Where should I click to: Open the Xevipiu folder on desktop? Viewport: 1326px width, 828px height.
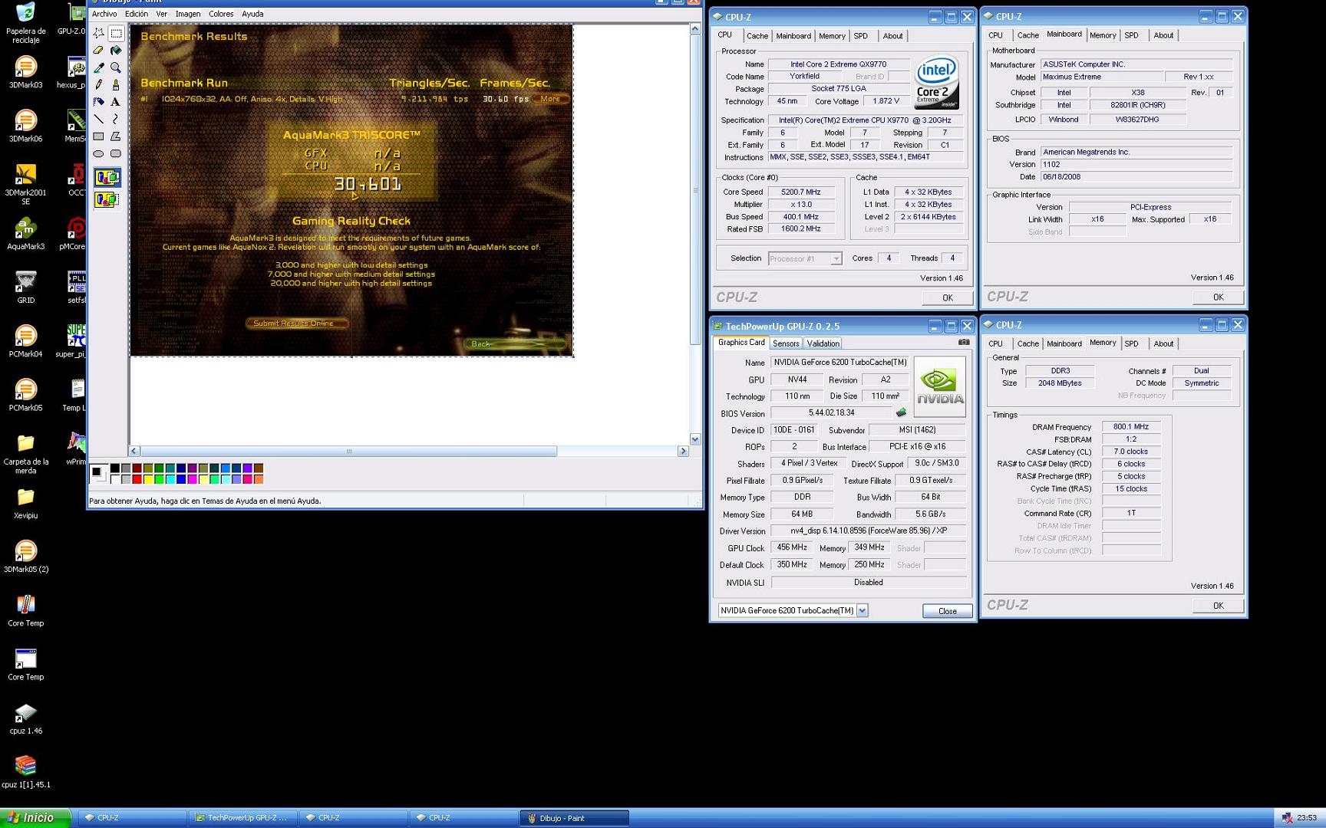(x=25, y=503)
